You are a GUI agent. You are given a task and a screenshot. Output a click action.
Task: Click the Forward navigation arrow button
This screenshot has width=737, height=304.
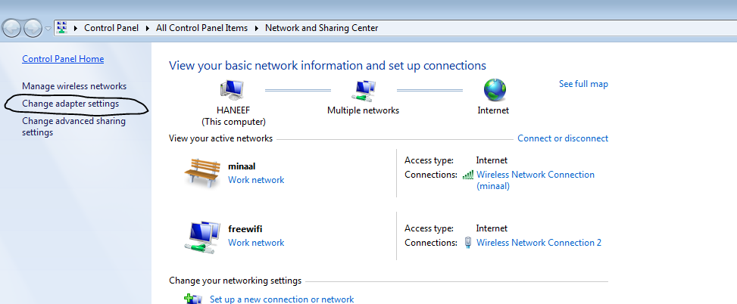[x=33, y=29]
